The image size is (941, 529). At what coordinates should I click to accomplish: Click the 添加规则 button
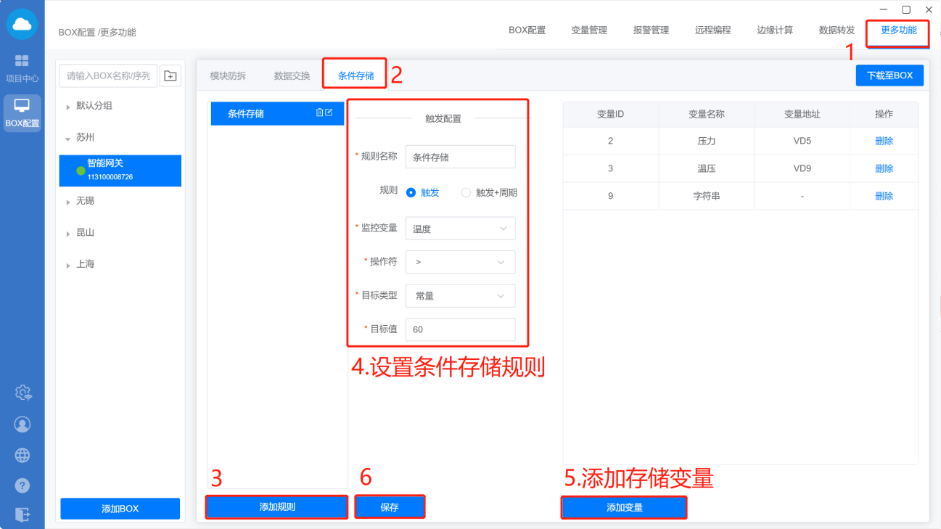277,507
